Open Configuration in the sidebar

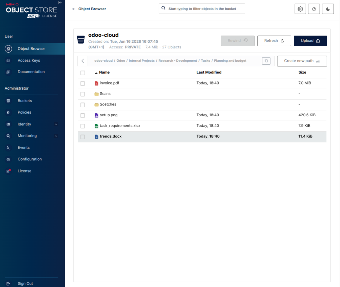point(30,159)
